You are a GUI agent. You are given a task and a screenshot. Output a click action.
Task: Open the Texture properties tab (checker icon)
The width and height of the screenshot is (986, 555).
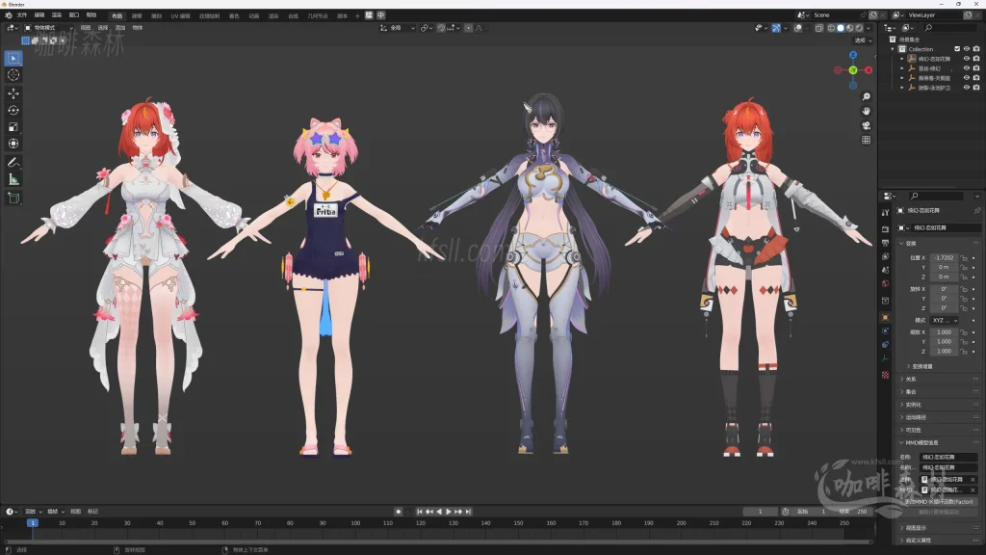pos(886,375)
